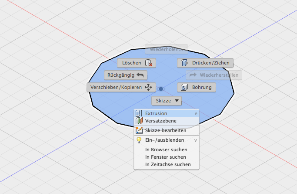Click the Drücken/Ziehen text label

click(211, 63)
